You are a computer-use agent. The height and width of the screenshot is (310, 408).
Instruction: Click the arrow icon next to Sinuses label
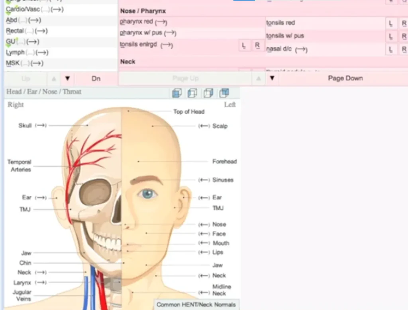pos(204,180)
